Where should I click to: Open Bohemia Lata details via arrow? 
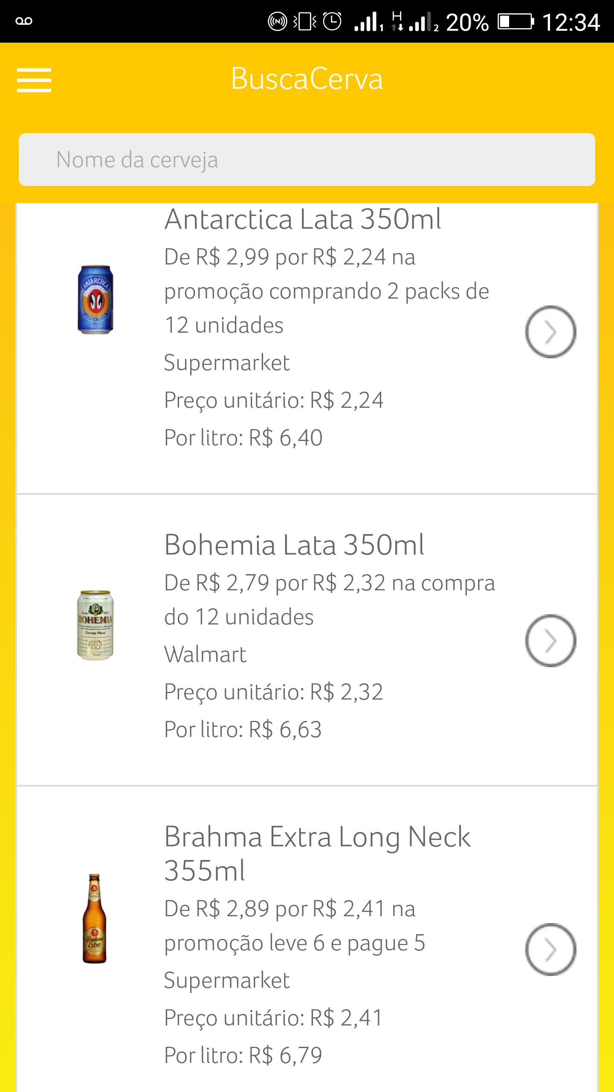tap(550, 641)
